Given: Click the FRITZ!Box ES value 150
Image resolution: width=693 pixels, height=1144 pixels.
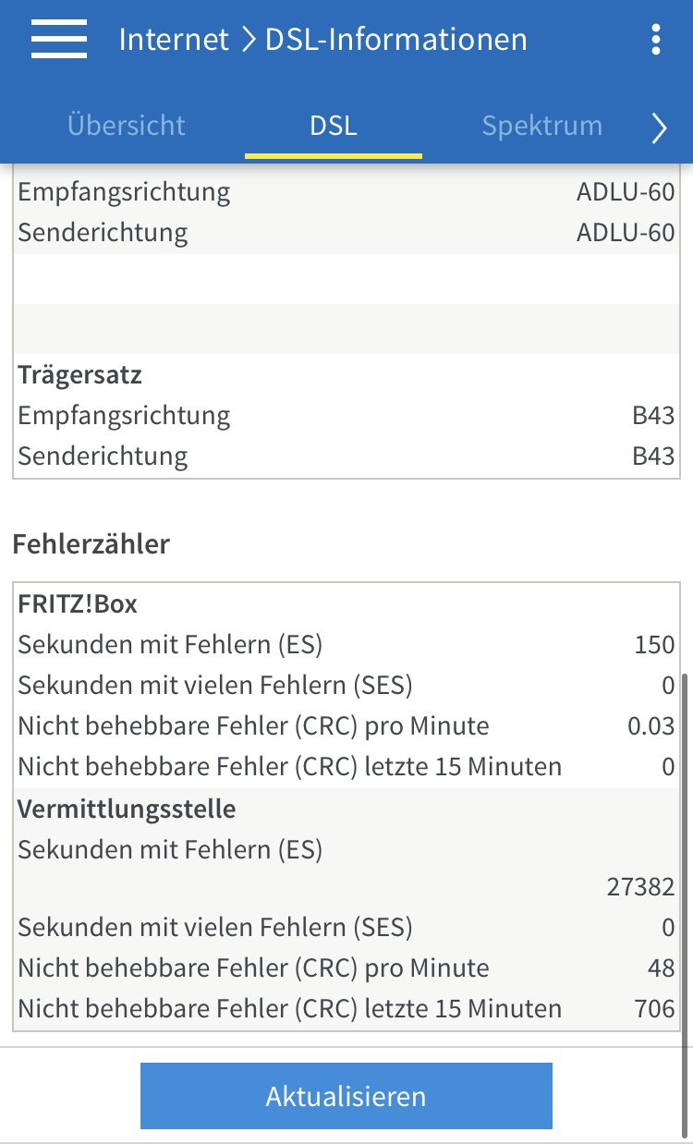Looking at the screenshot, I should (655, 645).
